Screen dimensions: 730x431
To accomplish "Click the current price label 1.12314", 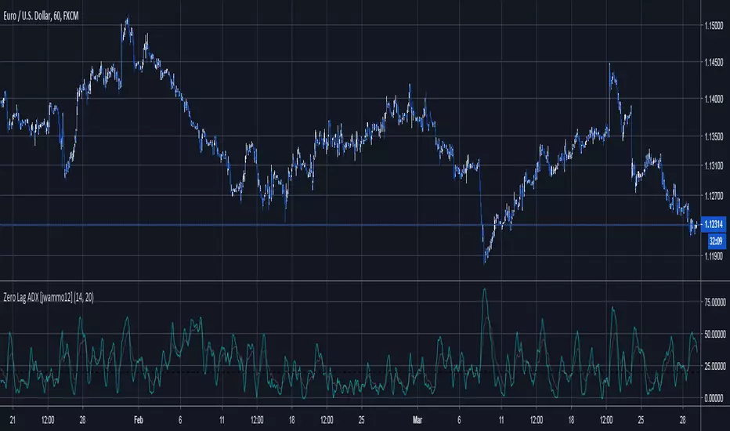I will coord(714,225).
